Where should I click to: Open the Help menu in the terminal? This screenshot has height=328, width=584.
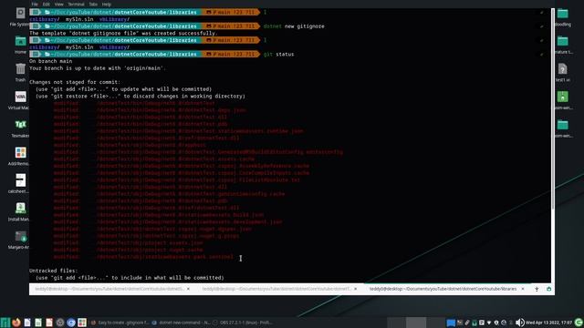click(x=107, y=4)
